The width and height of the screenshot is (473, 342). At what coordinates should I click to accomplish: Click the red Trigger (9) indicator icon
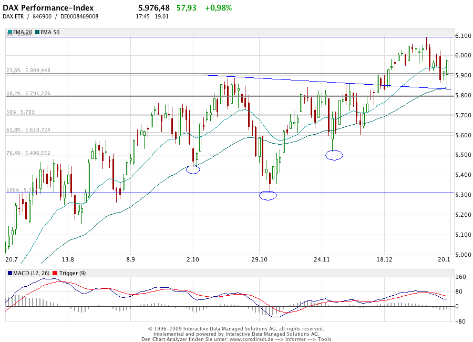pyautogui.click(x=54, y=273)
